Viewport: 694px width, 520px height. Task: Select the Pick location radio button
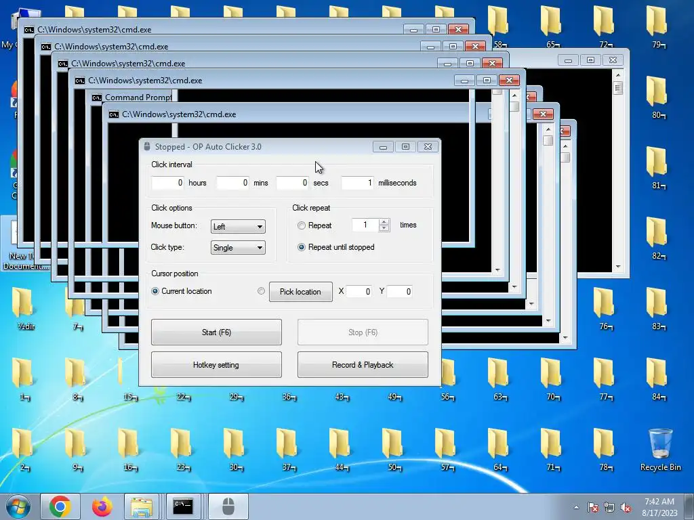tap(261, 291)
